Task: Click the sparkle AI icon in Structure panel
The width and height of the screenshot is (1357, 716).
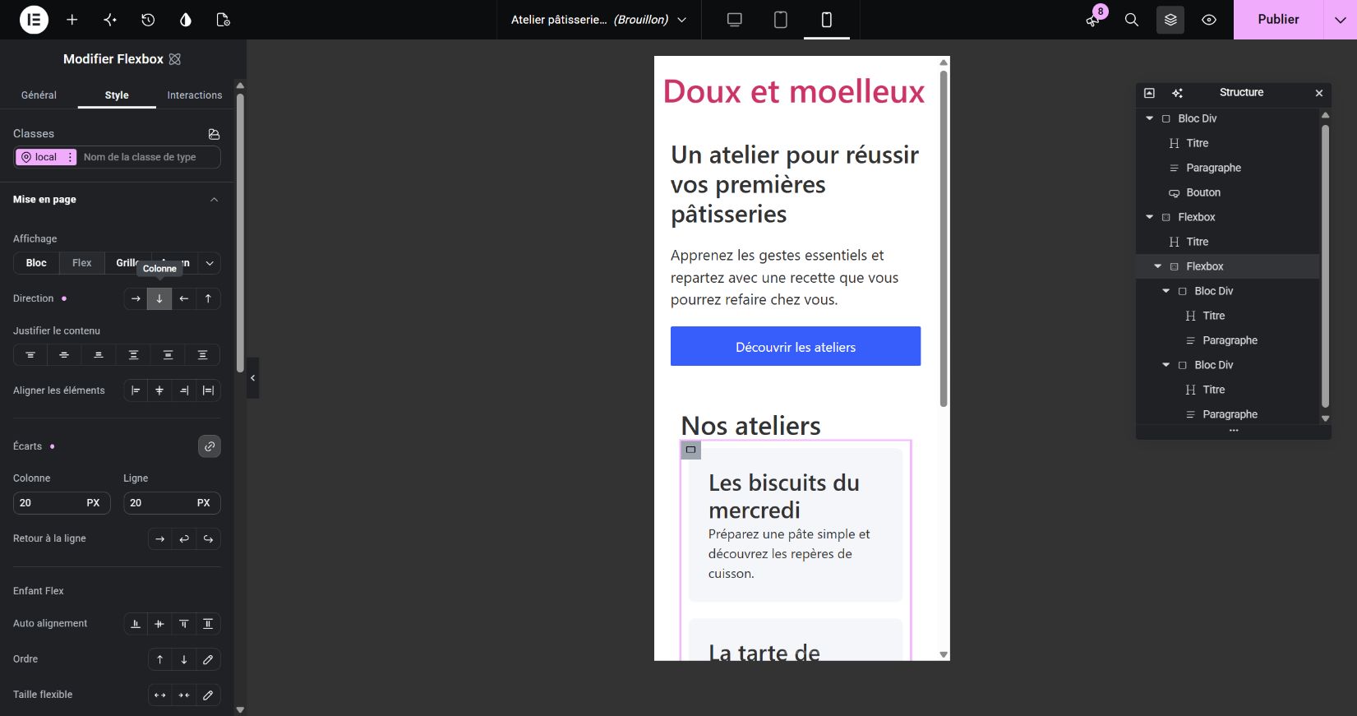Action: coord(1178,93)
